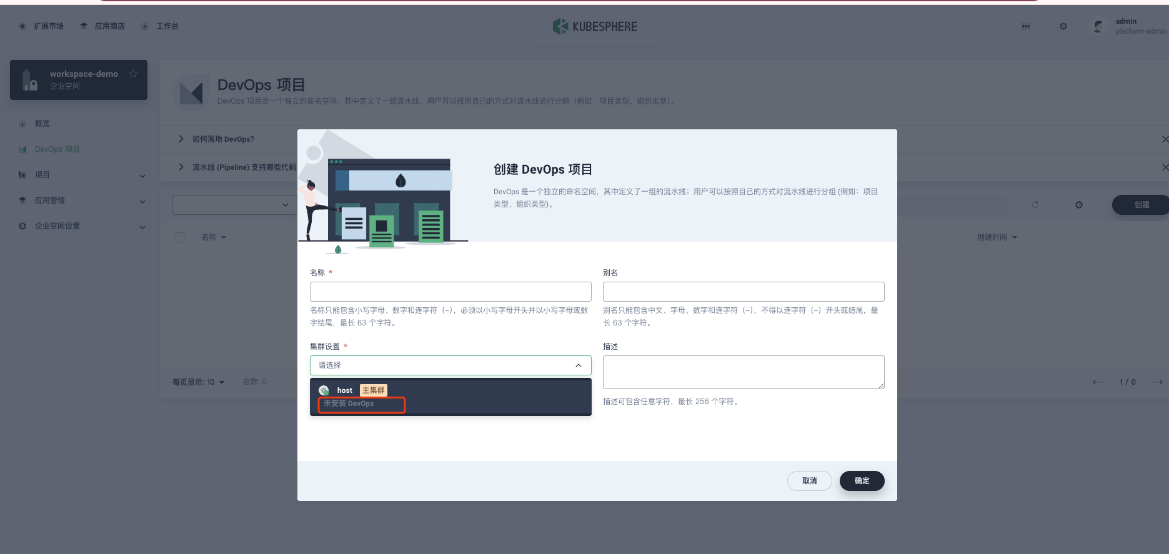This screenshot has height=554, width=1169.
Task: Click the list customization gear icon
Action: coord(1079,205)
